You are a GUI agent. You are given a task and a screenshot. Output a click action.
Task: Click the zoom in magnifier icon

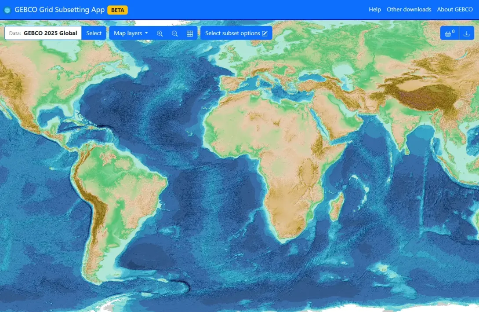160,33
